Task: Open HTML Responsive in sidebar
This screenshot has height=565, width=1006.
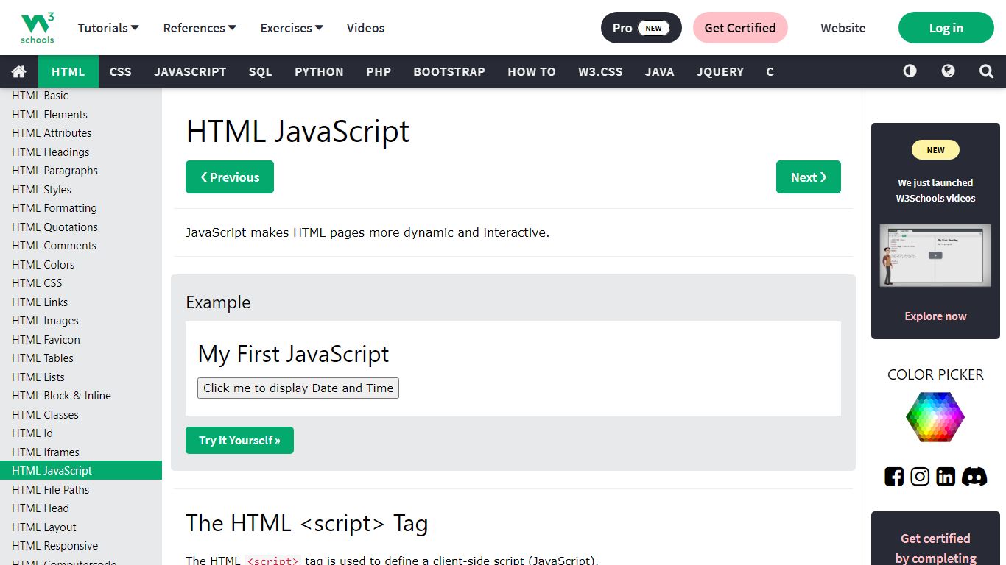Action: [81, 546]
